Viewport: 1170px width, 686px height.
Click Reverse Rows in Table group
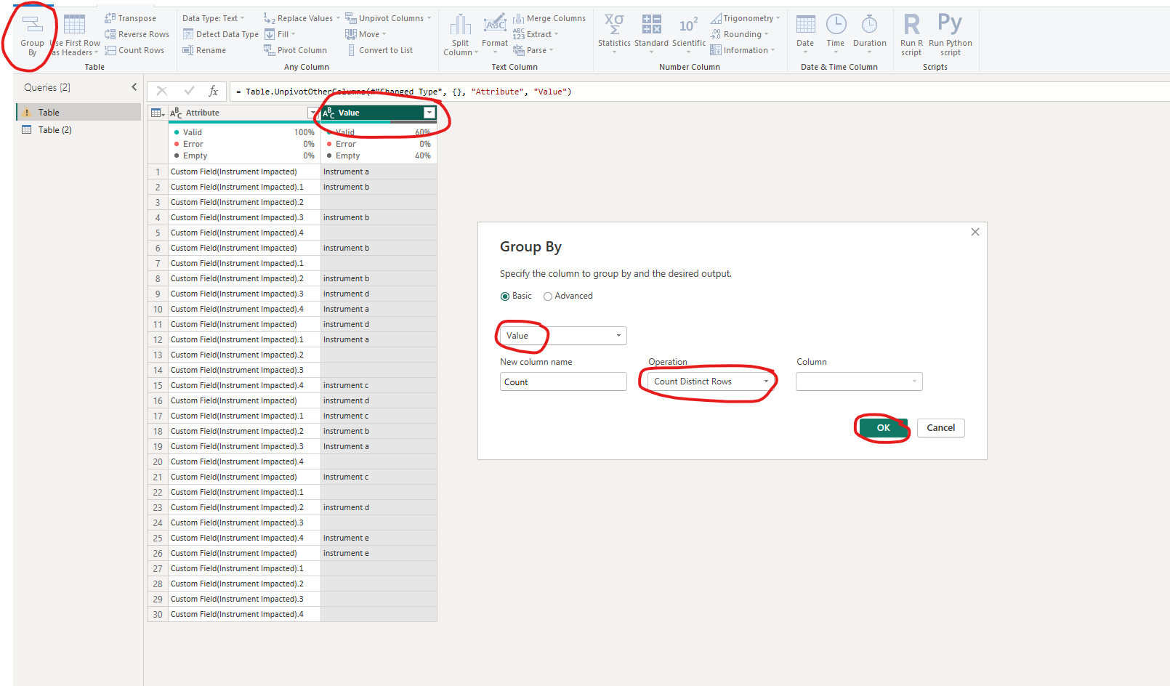[137, 34]
